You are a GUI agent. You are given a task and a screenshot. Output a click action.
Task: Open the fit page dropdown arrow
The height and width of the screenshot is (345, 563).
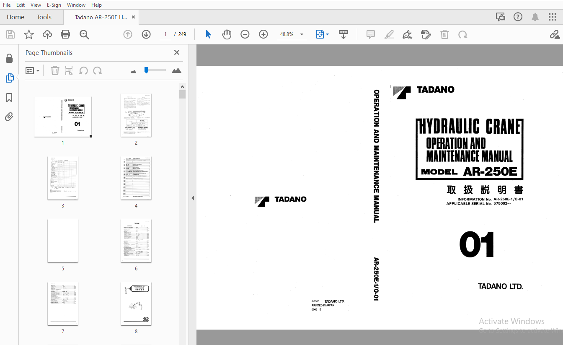327,34
